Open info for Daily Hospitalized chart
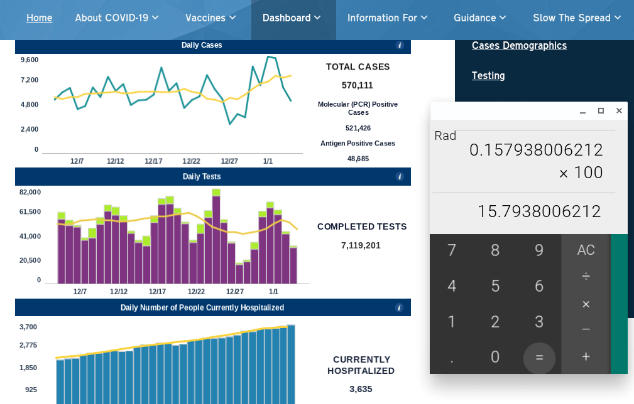This screenshot has width=634, height=404. 400,307
